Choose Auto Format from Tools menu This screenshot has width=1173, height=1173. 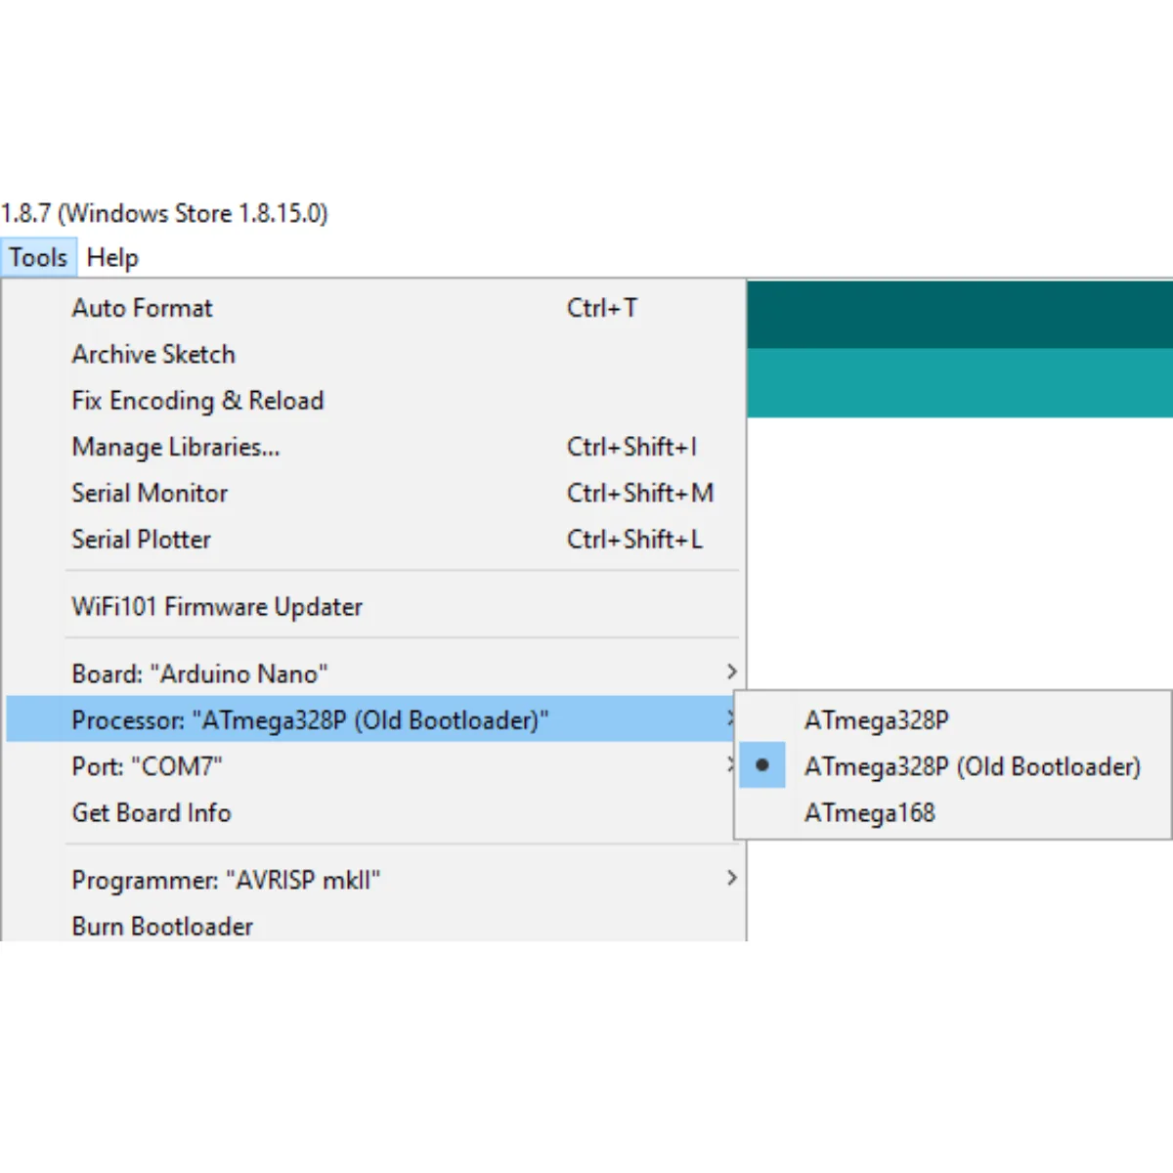tap(374, 308)
